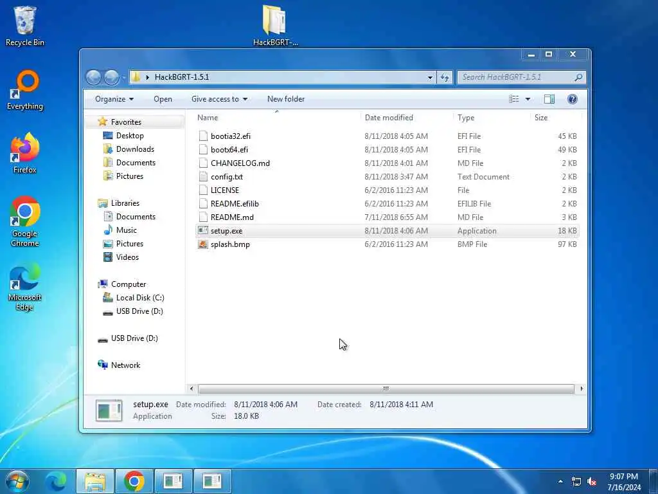
Task: Select the bootia32.efi file
Action: pyautogui.click(x=387, y=136)
